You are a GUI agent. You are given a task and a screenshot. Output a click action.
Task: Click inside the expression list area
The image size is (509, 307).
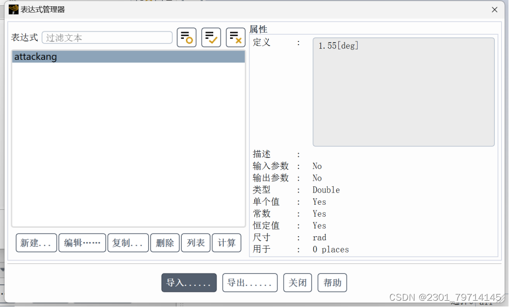tap(129, 142)
